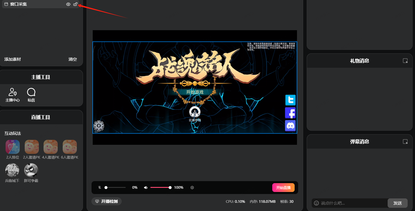Launch 2人排位 interactive game

(13, 147)
